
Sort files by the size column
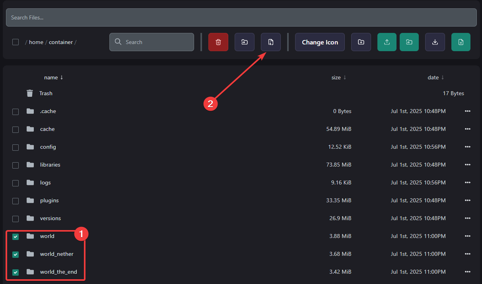(x=339, y=77)
